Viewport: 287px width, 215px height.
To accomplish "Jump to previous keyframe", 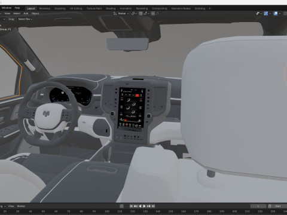I will [x=136, y=206].
